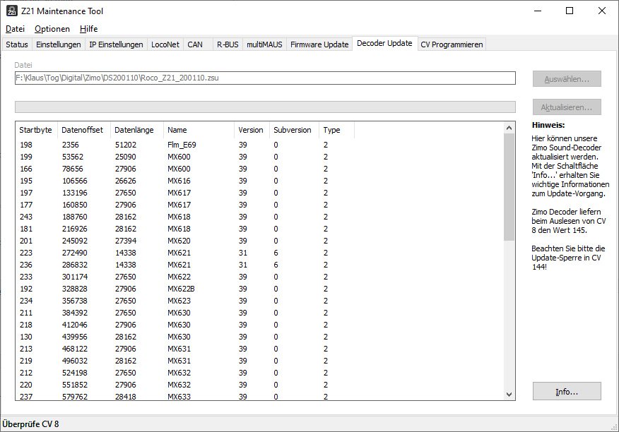Open the R-BUS tab
This screenshot has height=432, width=619.
tap(228, 44)
